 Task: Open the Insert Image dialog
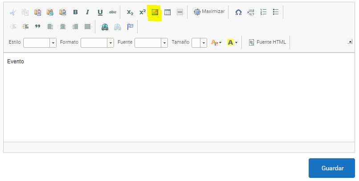[155, 12]
